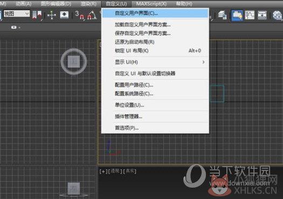Open the 动画(A) menu
The width and height of the screenshot is (283, 199).
[24, 4]
